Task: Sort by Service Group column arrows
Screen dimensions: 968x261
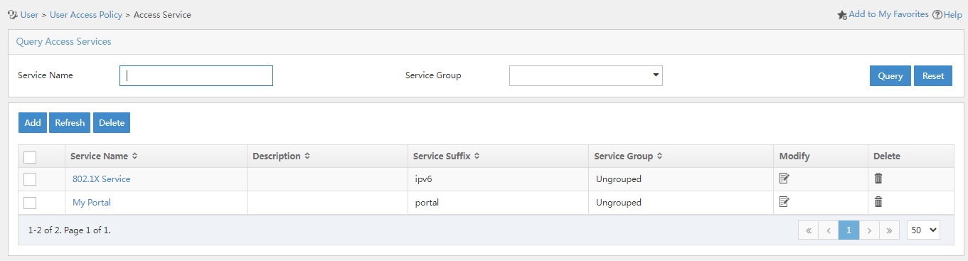Action: coord(659,156)
